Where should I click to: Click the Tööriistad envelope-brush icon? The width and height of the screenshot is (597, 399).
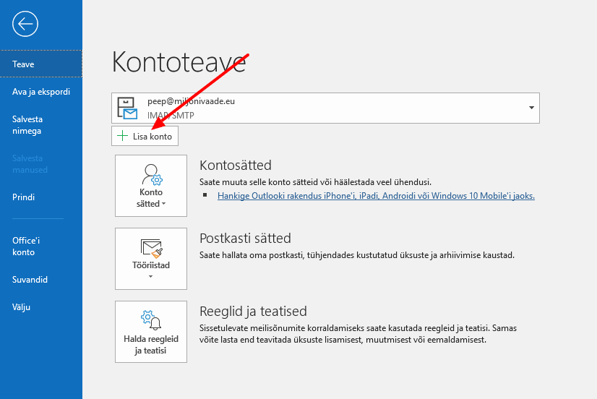151,248
